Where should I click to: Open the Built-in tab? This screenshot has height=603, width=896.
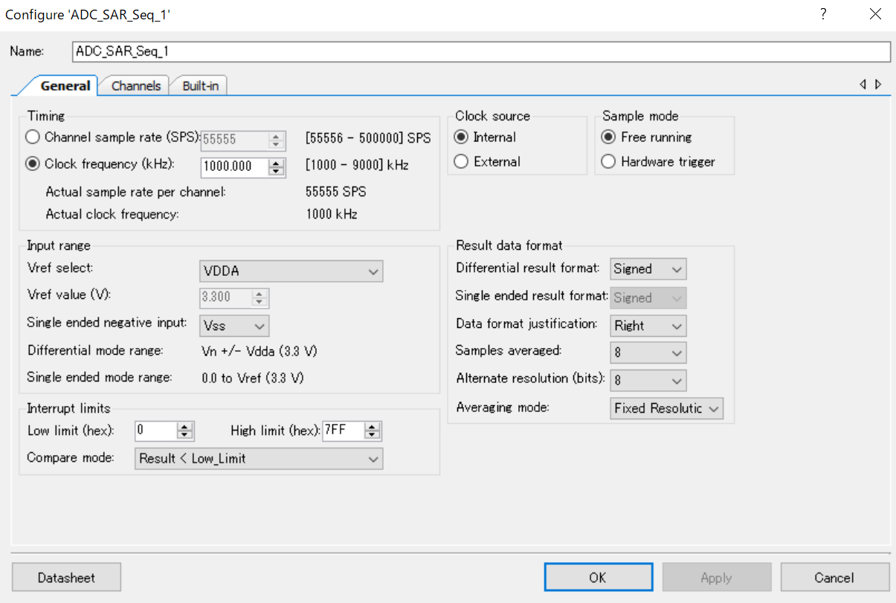pyautogui.click(x=200, y=86)
